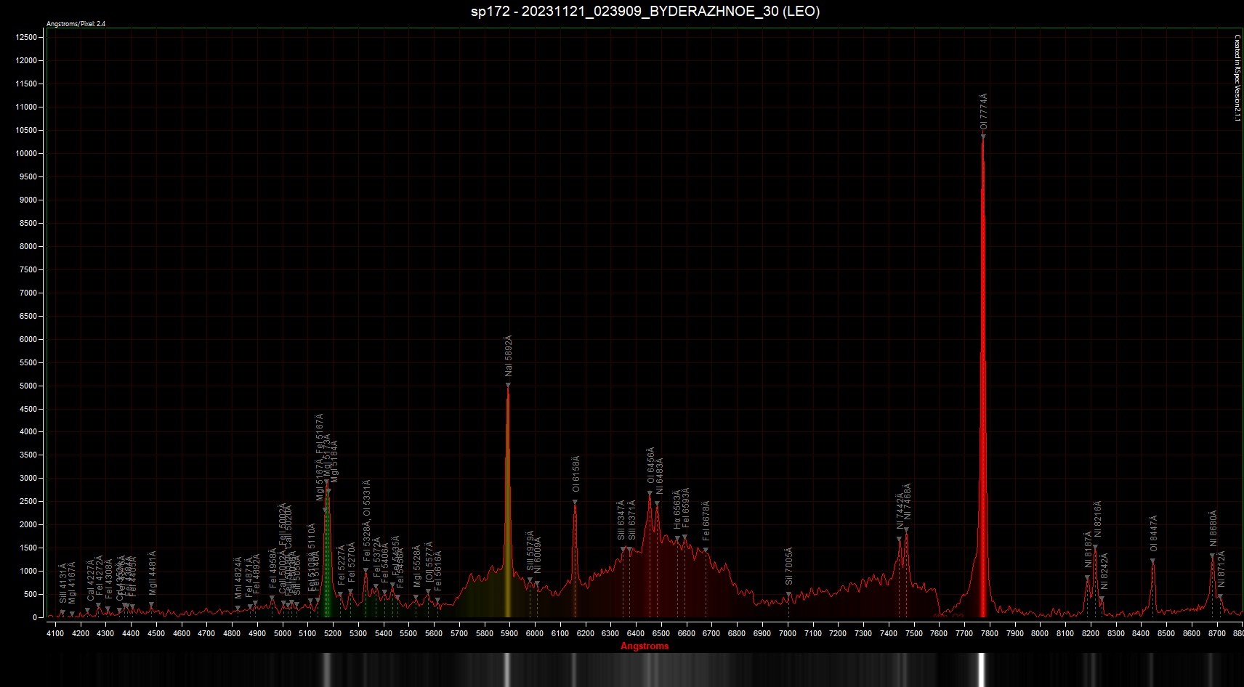Click the 5900 x-axis tick label
Screen dimensions: 1244x687
pos(509,633)
